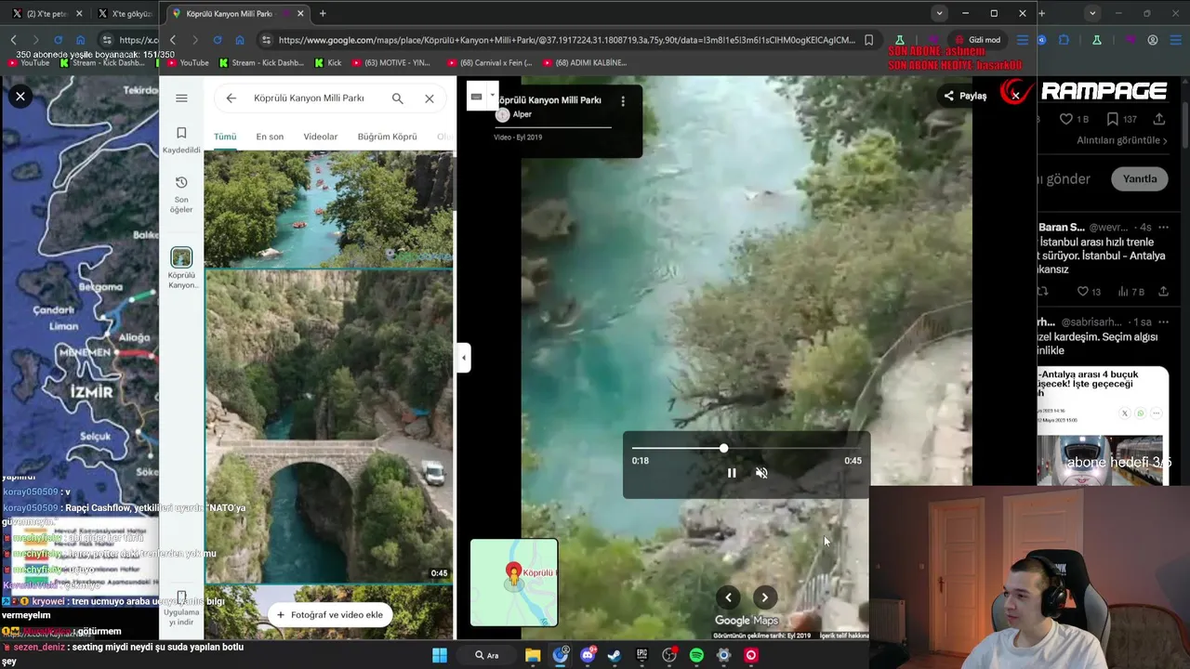Open Steam from taskbar
The height and width of the screenshot is (669, 1190).
[615, 655]
